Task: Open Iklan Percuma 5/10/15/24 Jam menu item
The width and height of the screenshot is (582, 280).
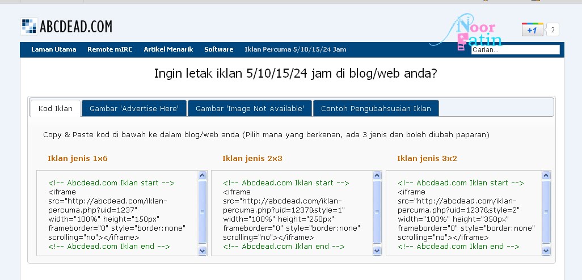Action: [296, 49]
